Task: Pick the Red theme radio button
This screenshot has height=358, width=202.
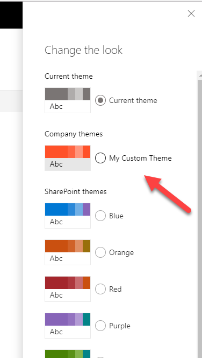Action: tap(100, 289)
